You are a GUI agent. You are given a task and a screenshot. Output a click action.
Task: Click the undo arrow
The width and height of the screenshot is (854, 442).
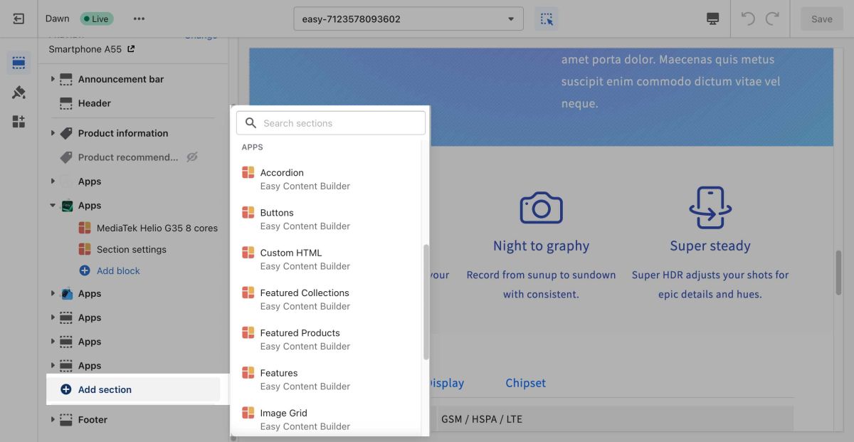click(x=748, y=19)
